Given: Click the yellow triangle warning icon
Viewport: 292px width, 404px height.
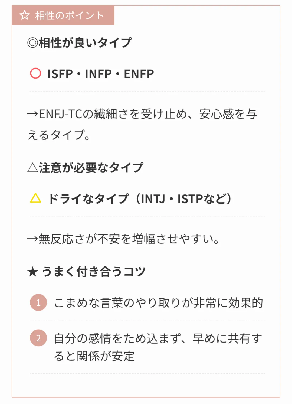Looking at the screenshot, I should 35,198.
